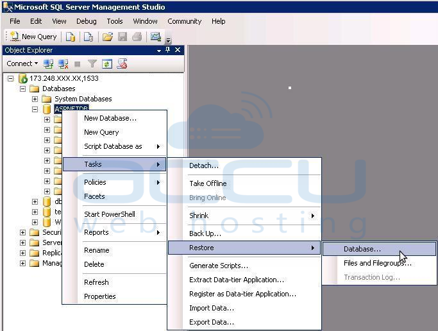
Task: Choose Generate Scripts...
Action: point(244,266)
